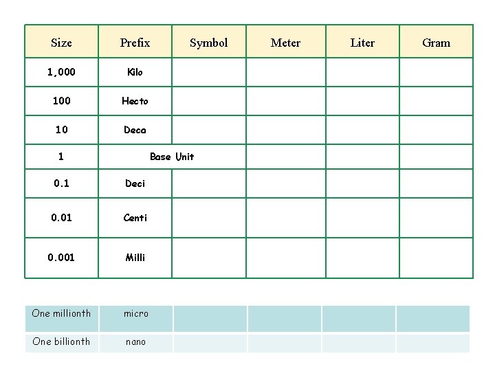The width and height of the screenshot is (495, 371).
Task: Select the micro prefix cell
Action: coord(136,319)
